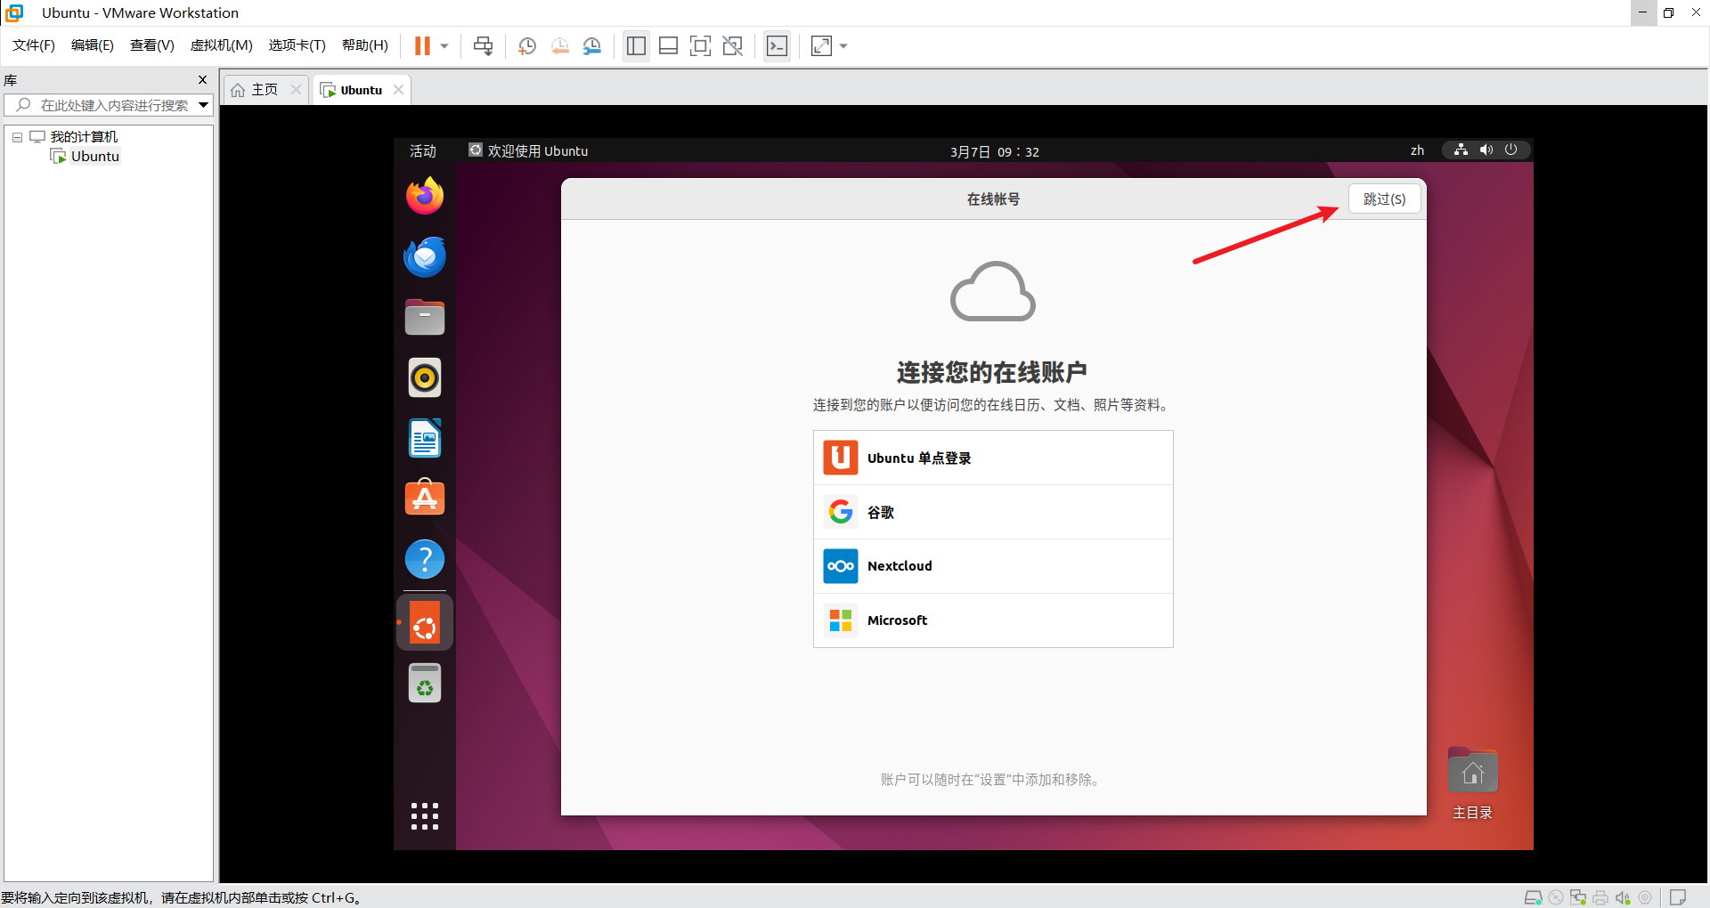Open the pause button dropdown arrow
Image resolution: width=1710 pixels, height=908 pixels.
coord(444,46)
